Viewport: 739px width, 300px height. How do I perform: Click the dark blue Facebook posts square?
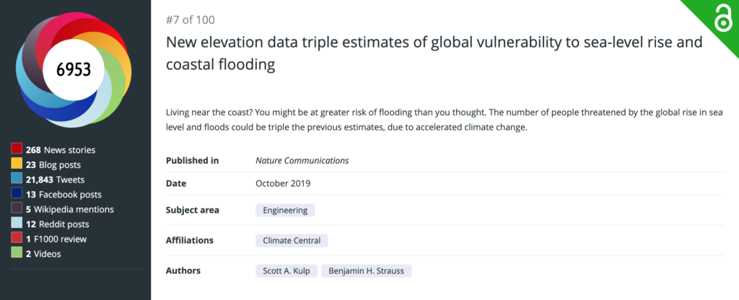[x=17, y=194]
